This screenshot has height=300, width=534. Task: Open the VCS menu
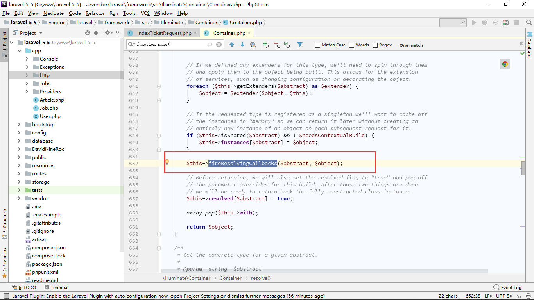(145, 13)
